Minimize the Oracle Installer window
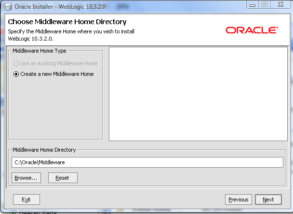 [x=253, y=5]
